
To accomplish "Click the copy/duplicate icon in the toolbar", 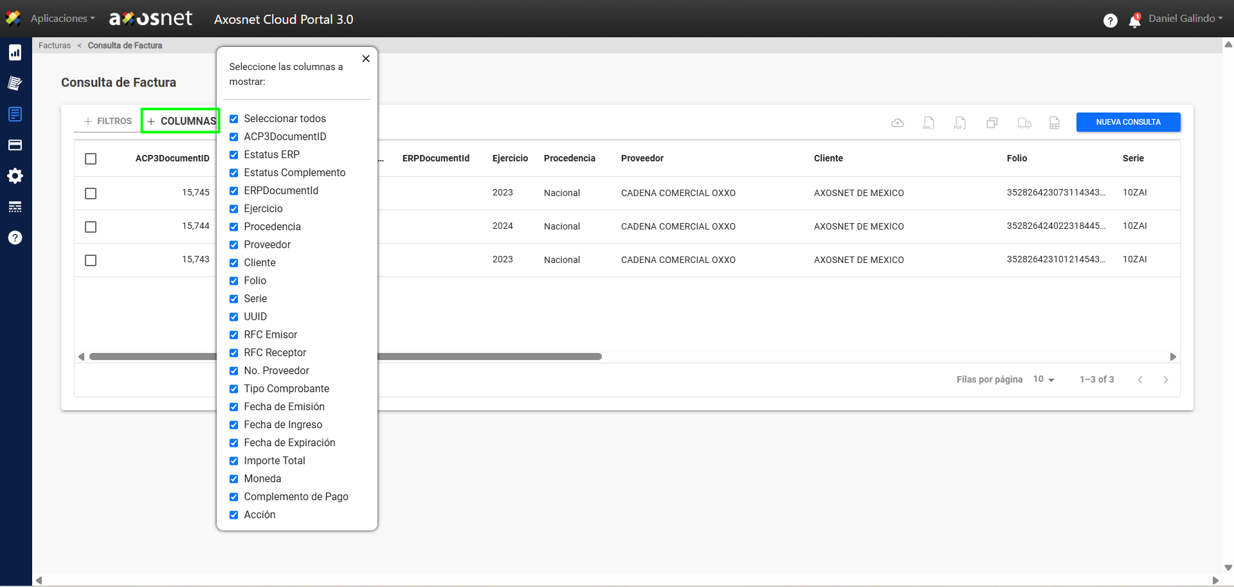I will coord(992,123).
